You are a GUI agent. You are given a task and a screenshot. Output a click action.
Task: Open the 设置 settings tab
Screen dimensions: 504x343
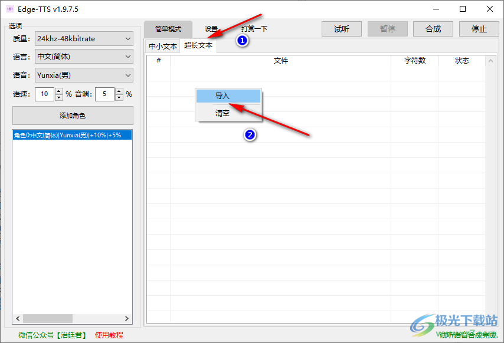(211, 29)
